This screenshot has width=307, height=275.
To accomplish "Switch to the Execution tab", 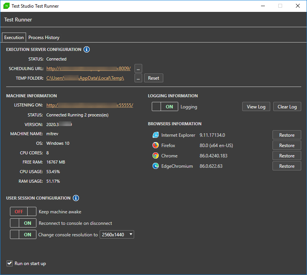I will click(x=14, y=38).
